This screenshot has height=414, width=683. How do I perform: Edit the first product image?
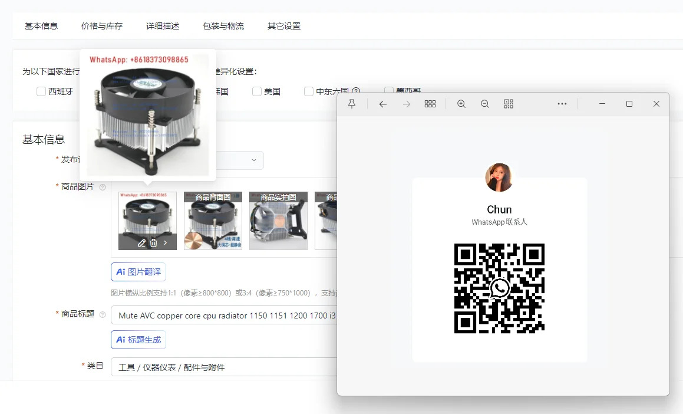tap(141, 243)
